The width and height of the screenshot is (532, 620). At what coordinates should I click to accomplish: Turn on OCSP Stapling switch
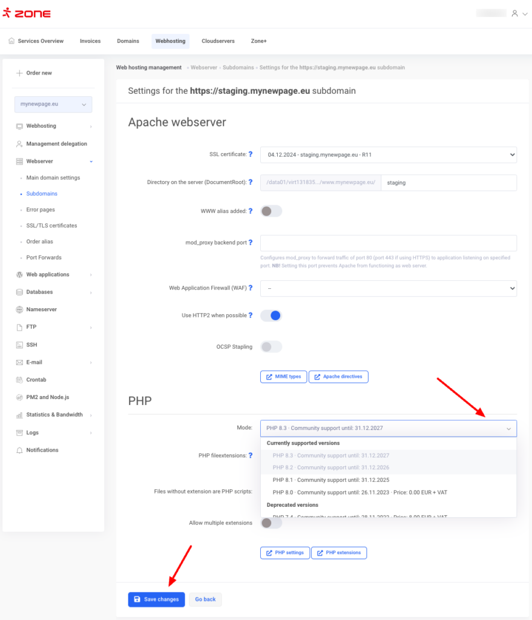271,347
